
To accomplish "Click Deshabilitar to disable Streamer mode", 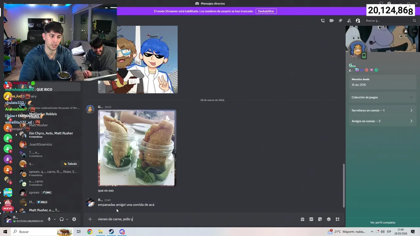I will click(x=266, y=11).
